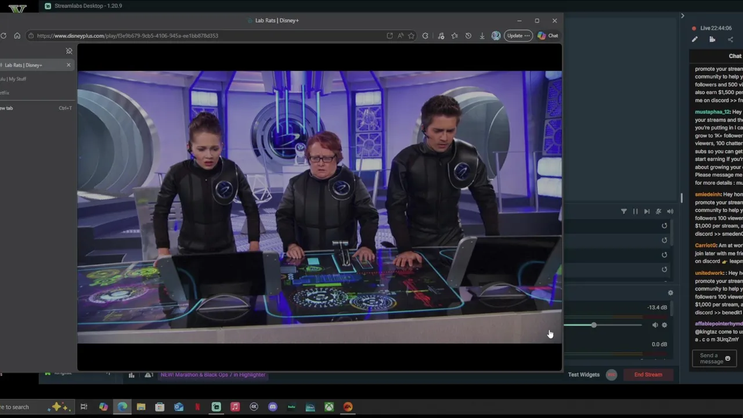Filter recent events funnel icon
The width and height of the screenshot is (743, 418).
click(x=624, y=211)
